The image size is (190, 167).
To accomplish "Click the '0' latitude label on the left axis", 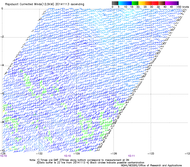I will (x=2, y=8).
